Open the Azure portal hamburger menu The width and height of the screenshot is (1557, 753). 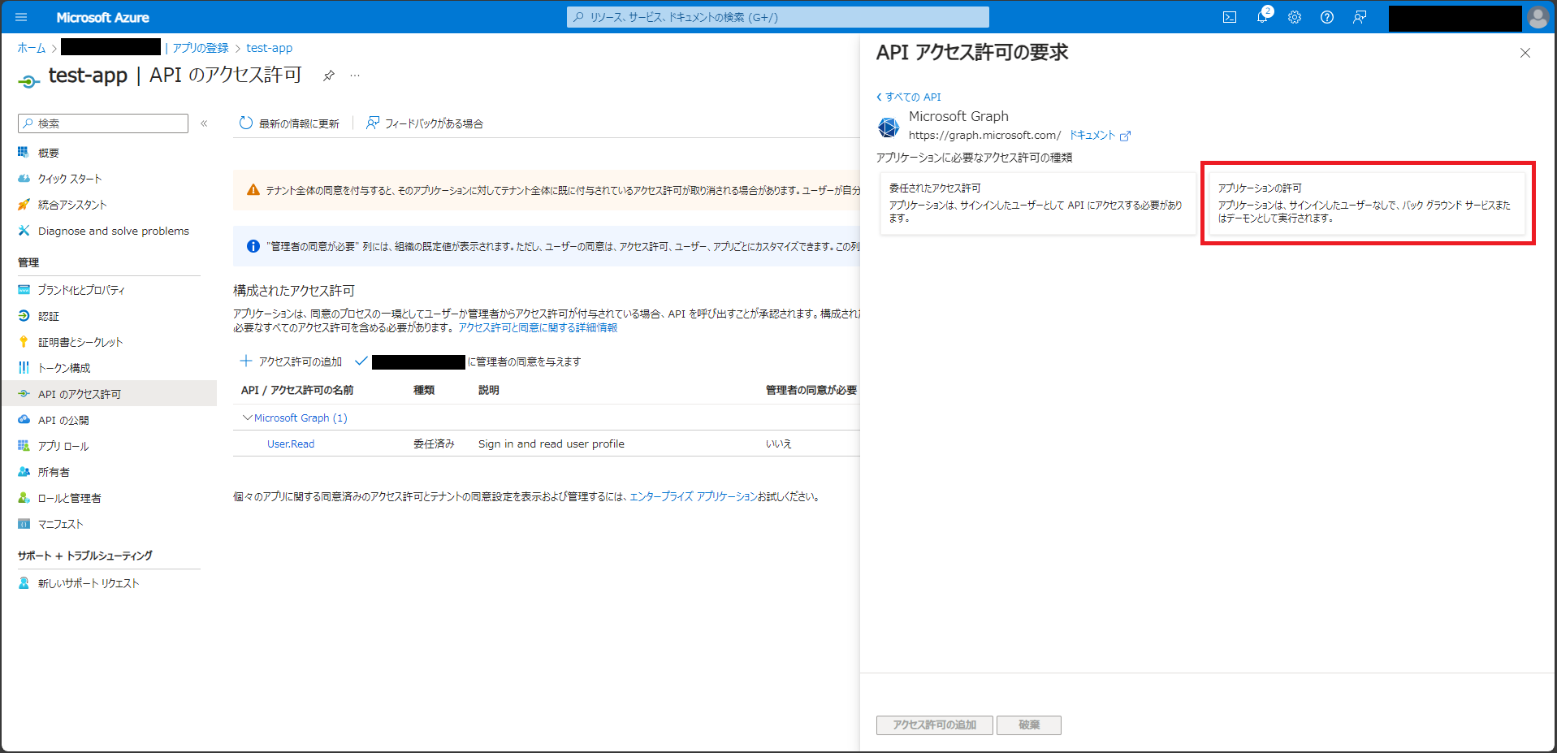point(21,17)
